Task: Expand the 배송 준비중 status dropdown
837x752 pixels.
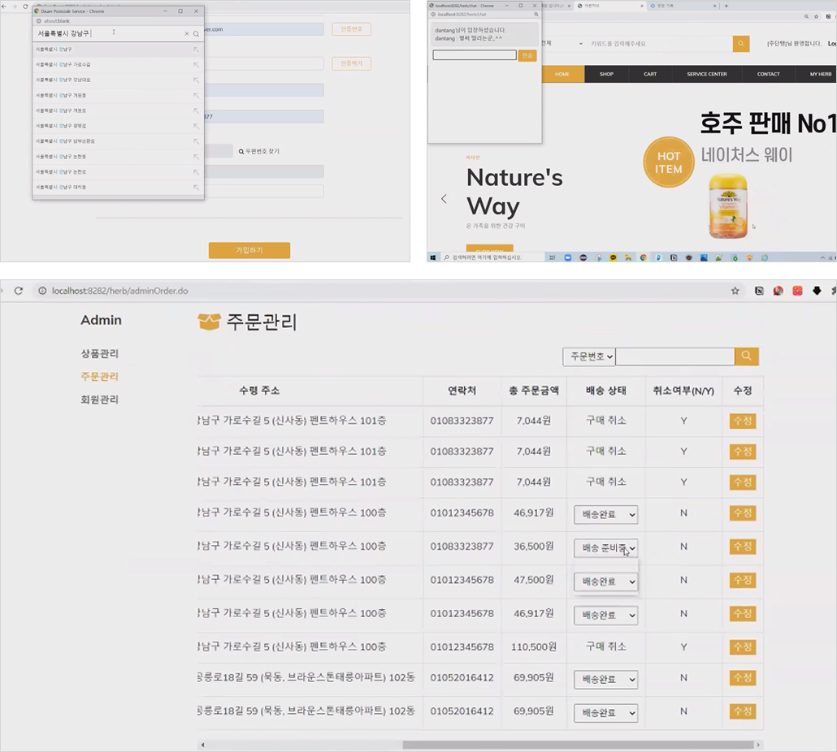Action: point(606,547)
